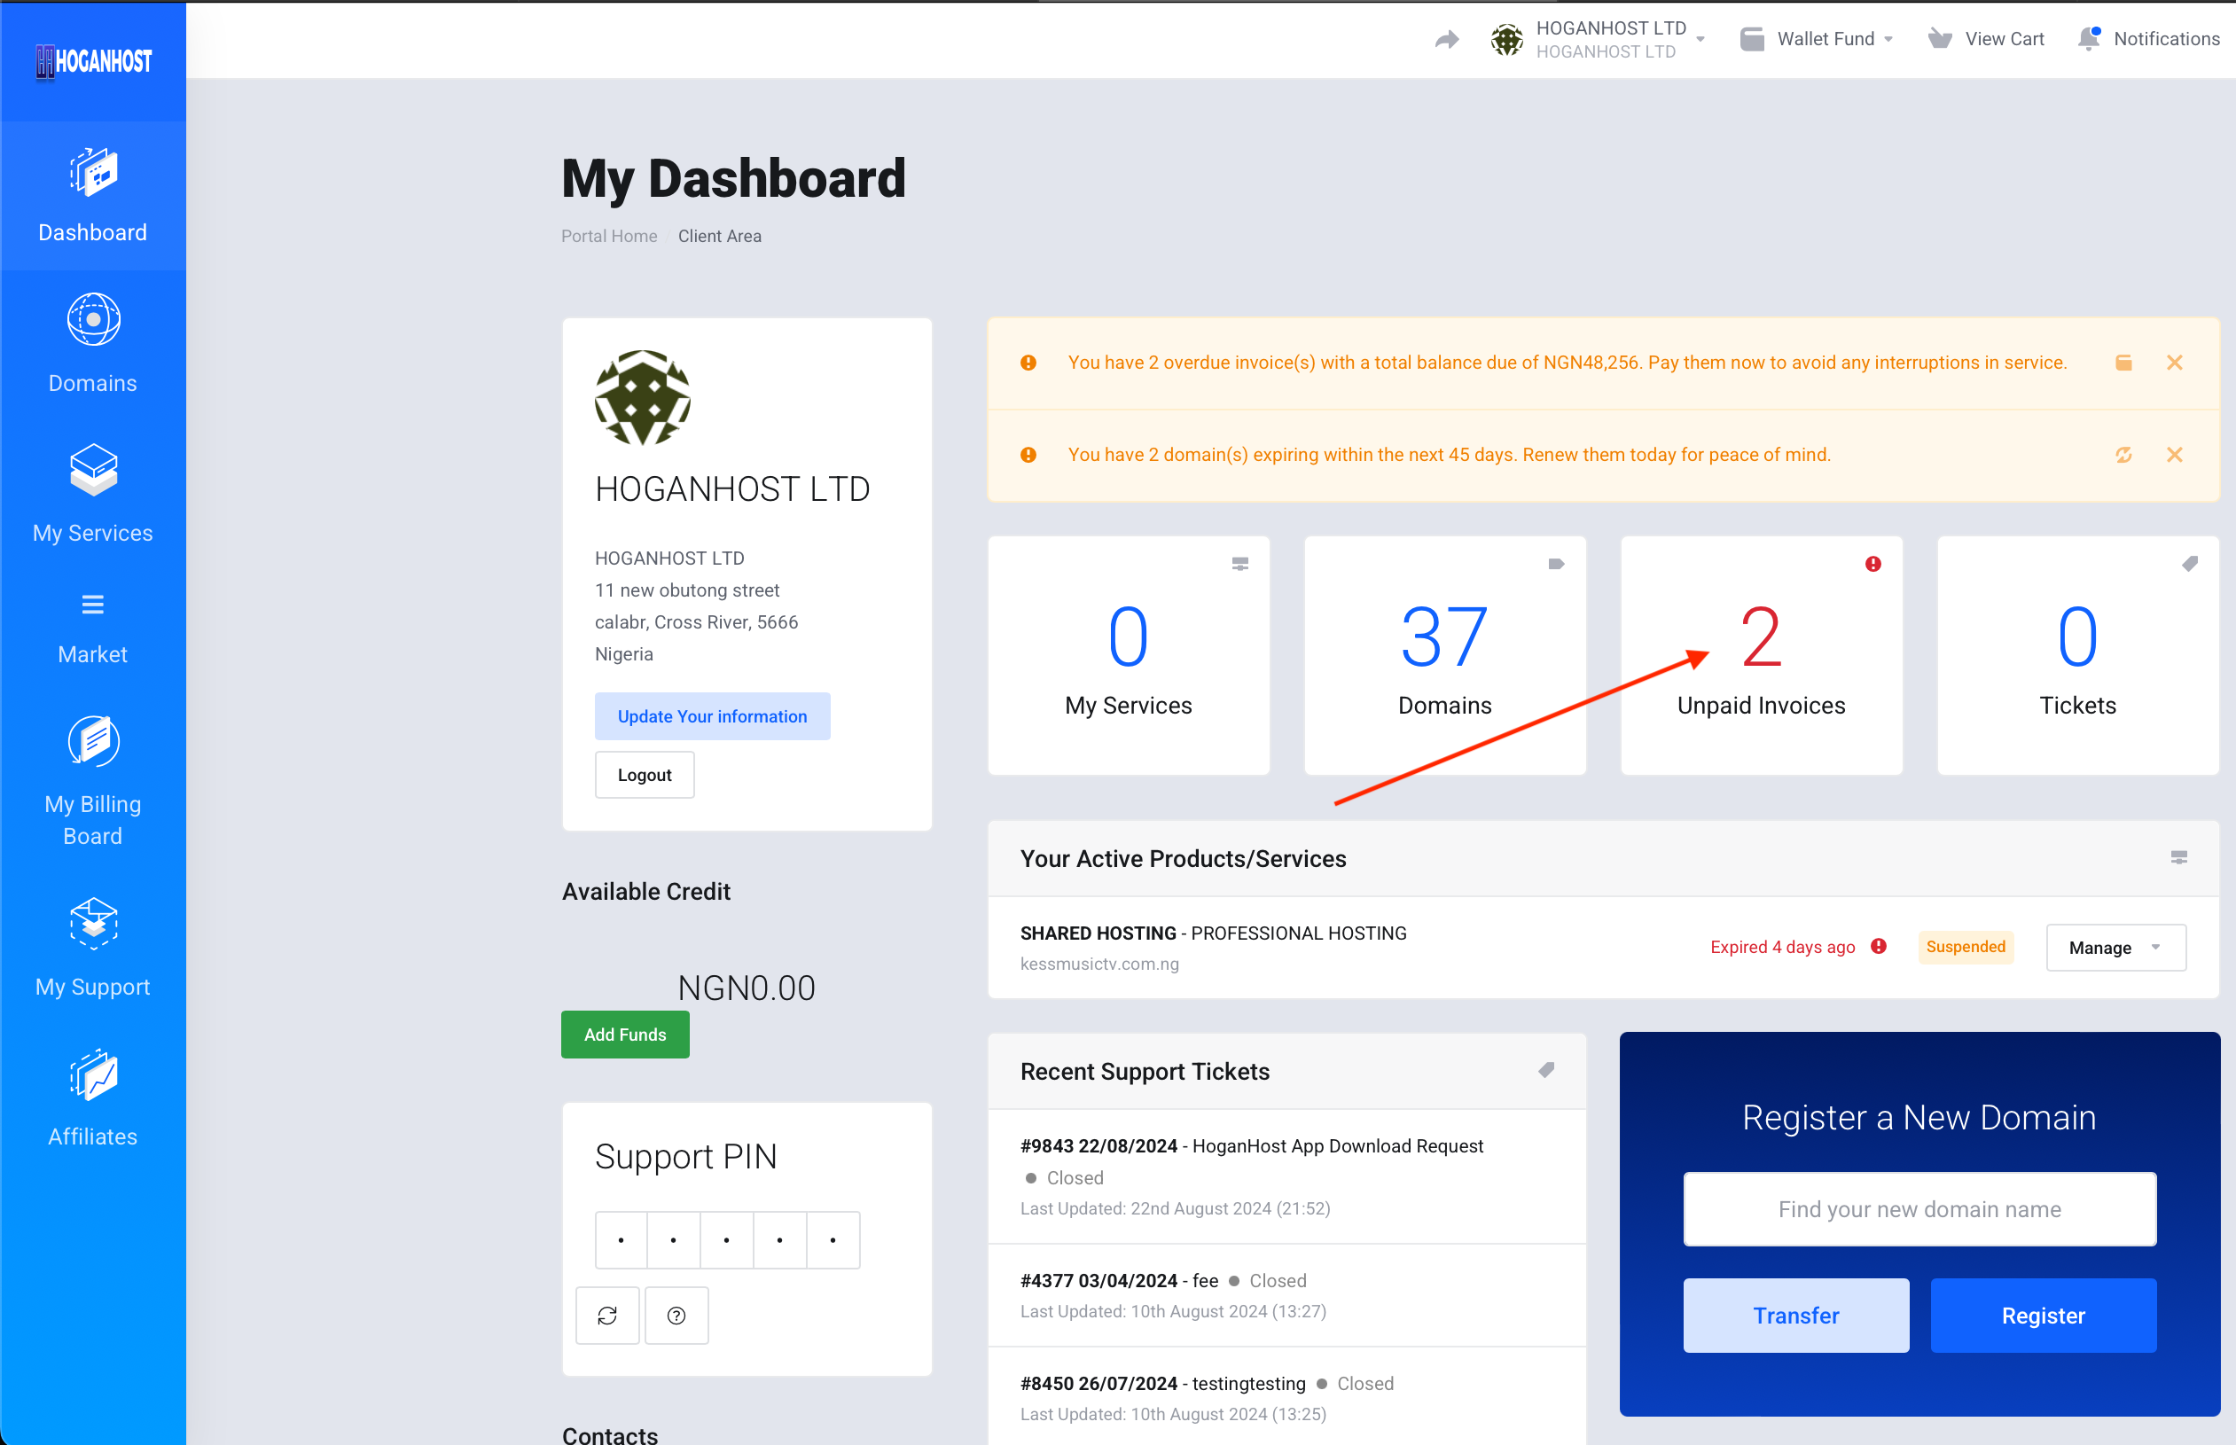Open the Market menu item
This screenshot has height=1445, width=2236.
[x=93, y=629]
